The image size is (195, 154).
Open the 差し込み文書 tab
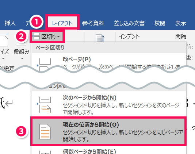pos(129,23)
